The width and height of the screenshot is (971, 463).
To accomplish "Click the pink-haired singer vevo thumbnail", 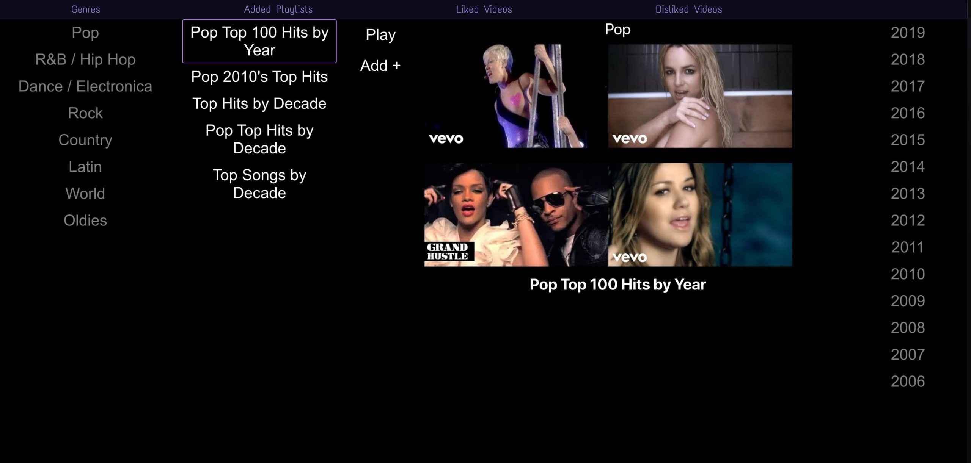I will pyautogui.click(x=516, y=96).
